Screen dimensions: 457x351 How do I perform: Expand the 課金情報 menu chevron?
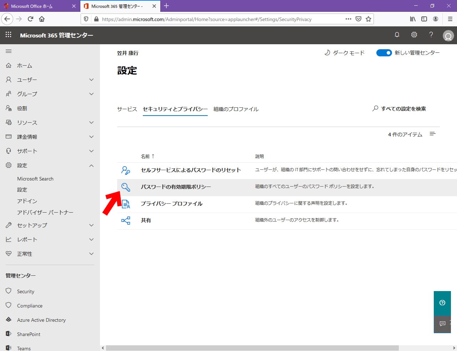(91, 137)
